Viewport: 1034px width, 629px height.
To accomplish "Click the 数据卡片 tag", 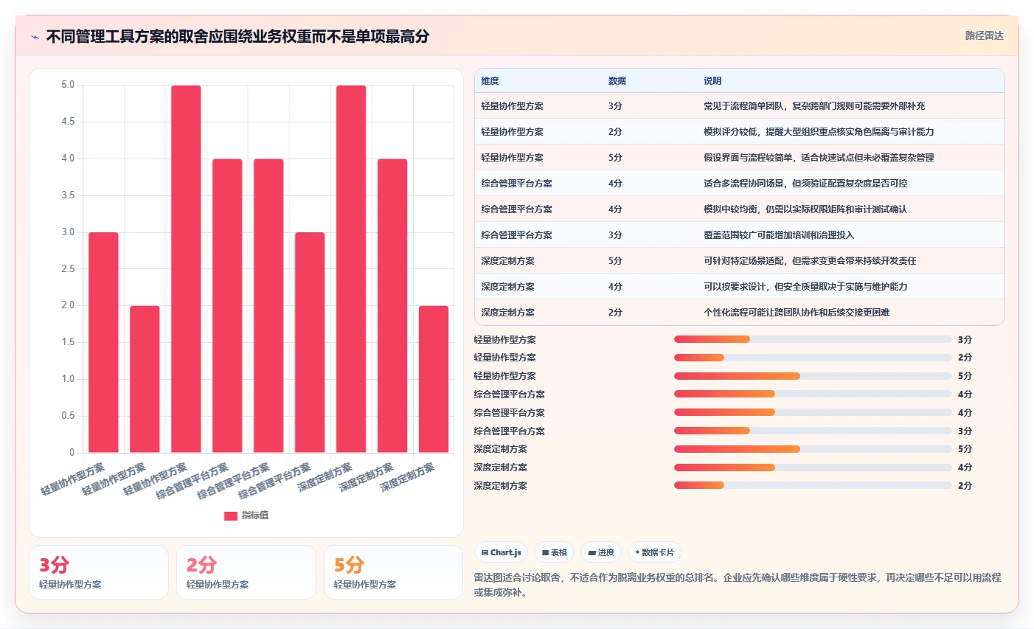I will [655, 552].
